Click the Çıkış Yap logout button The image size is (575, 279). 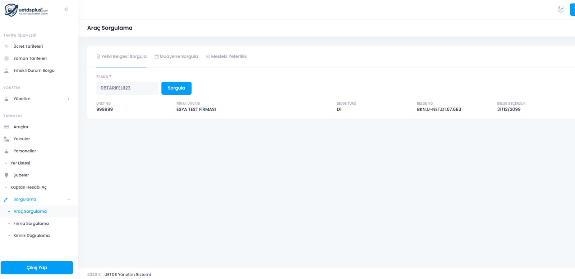pyautogui.click(x=37, y=268)
